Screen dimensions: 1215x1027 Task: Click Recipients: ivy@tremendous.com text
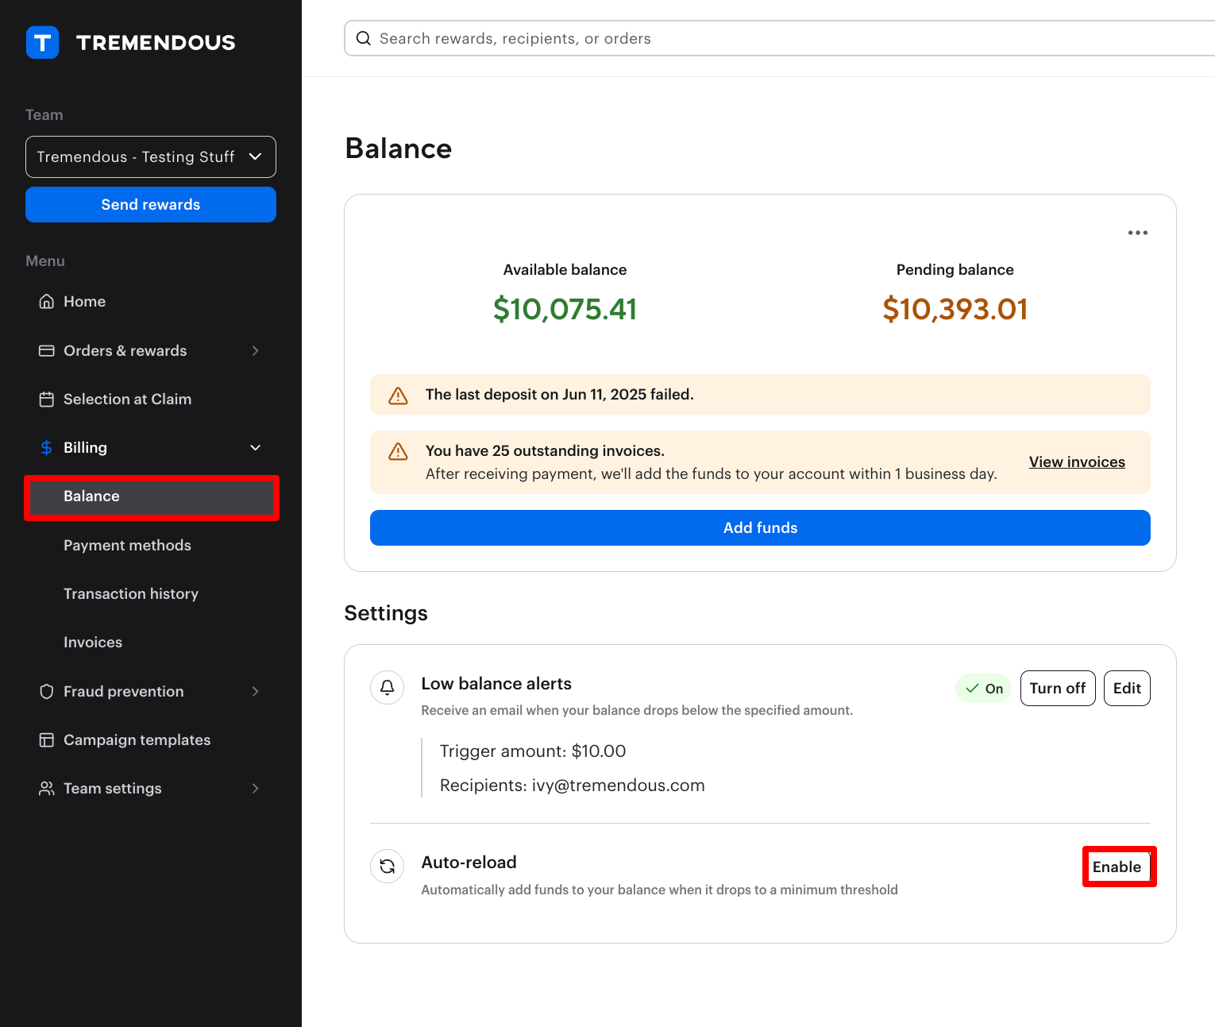[573, 786]
